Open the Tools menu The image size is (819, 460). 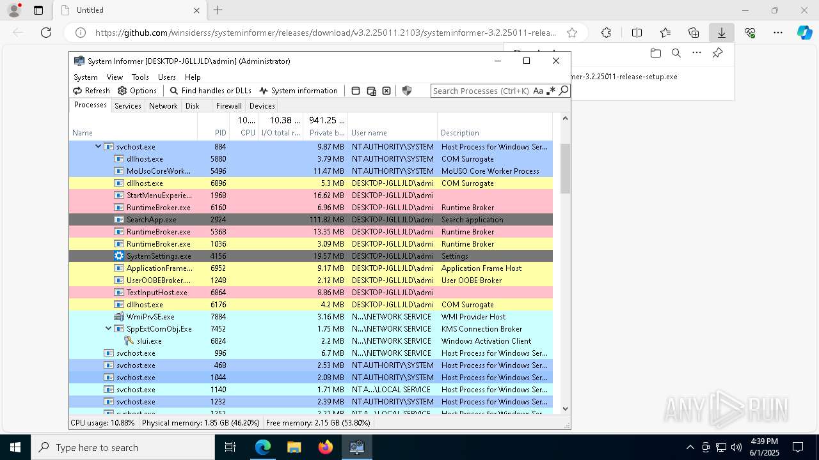pyautogui.click(x=140, y=77)
